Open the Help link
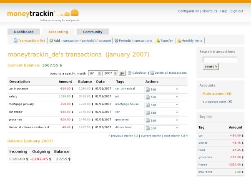Image resolution: width=251 pixels, height=177 pixels. (224, 11)
